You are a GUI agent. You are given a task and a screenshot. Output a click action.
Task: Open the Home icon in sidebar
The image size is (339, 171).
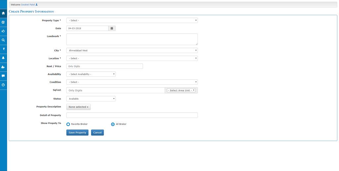[x=3, y=14]
